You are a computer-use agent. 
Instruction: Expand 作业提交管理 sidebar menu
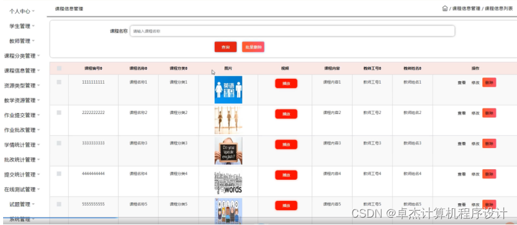point(22,115)
